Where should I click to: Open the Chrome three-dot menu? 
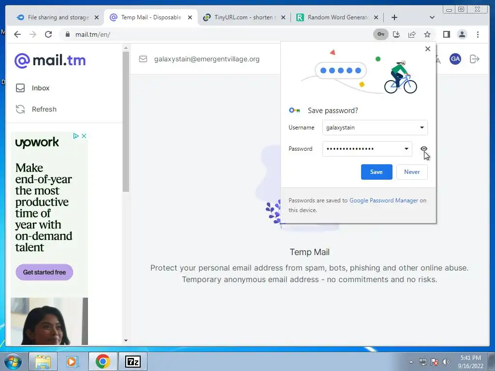[x=478, y=34]
